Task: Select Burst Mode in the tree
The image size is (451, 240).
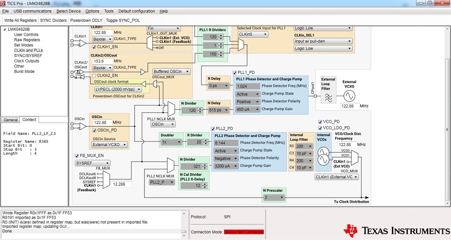Action: [24, 71]
